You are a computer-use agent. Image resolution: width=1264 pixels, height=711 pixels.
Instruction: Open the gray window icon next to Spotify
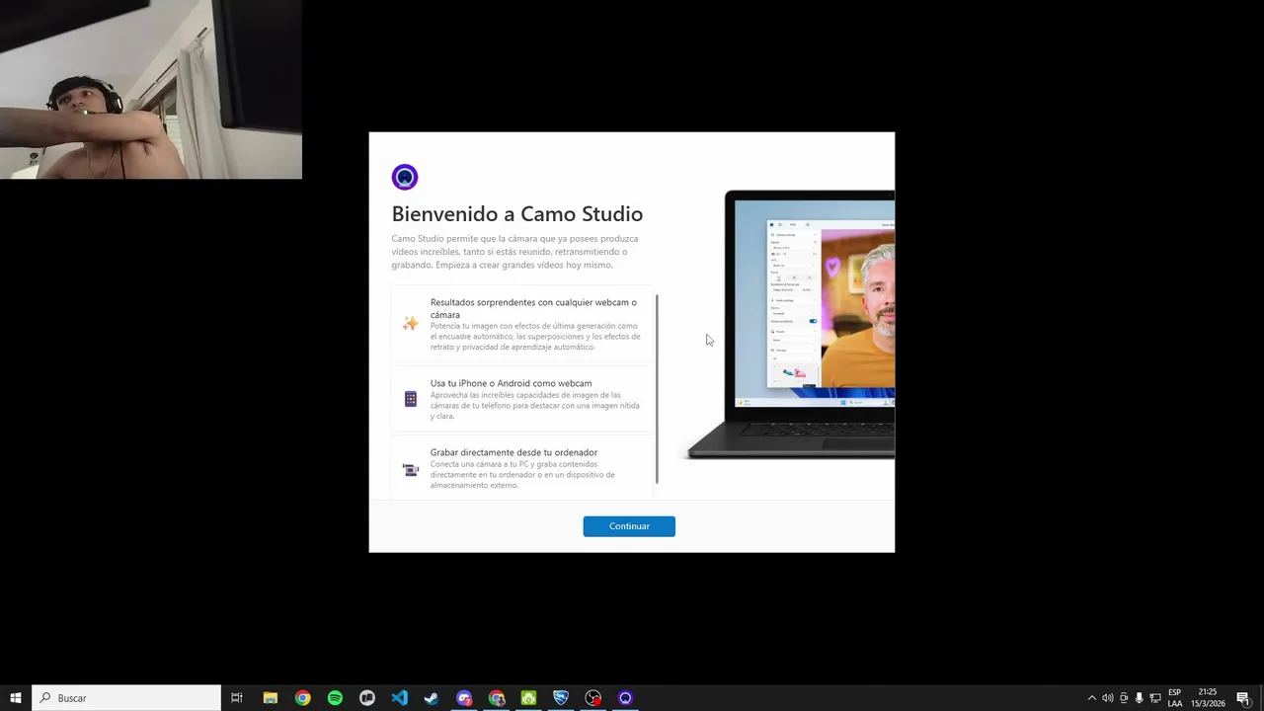[367, 698]
